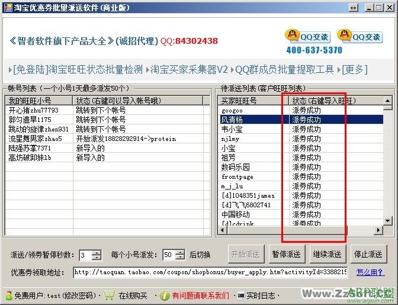Select account row 郭匀遗旱1175

(108, 120)
